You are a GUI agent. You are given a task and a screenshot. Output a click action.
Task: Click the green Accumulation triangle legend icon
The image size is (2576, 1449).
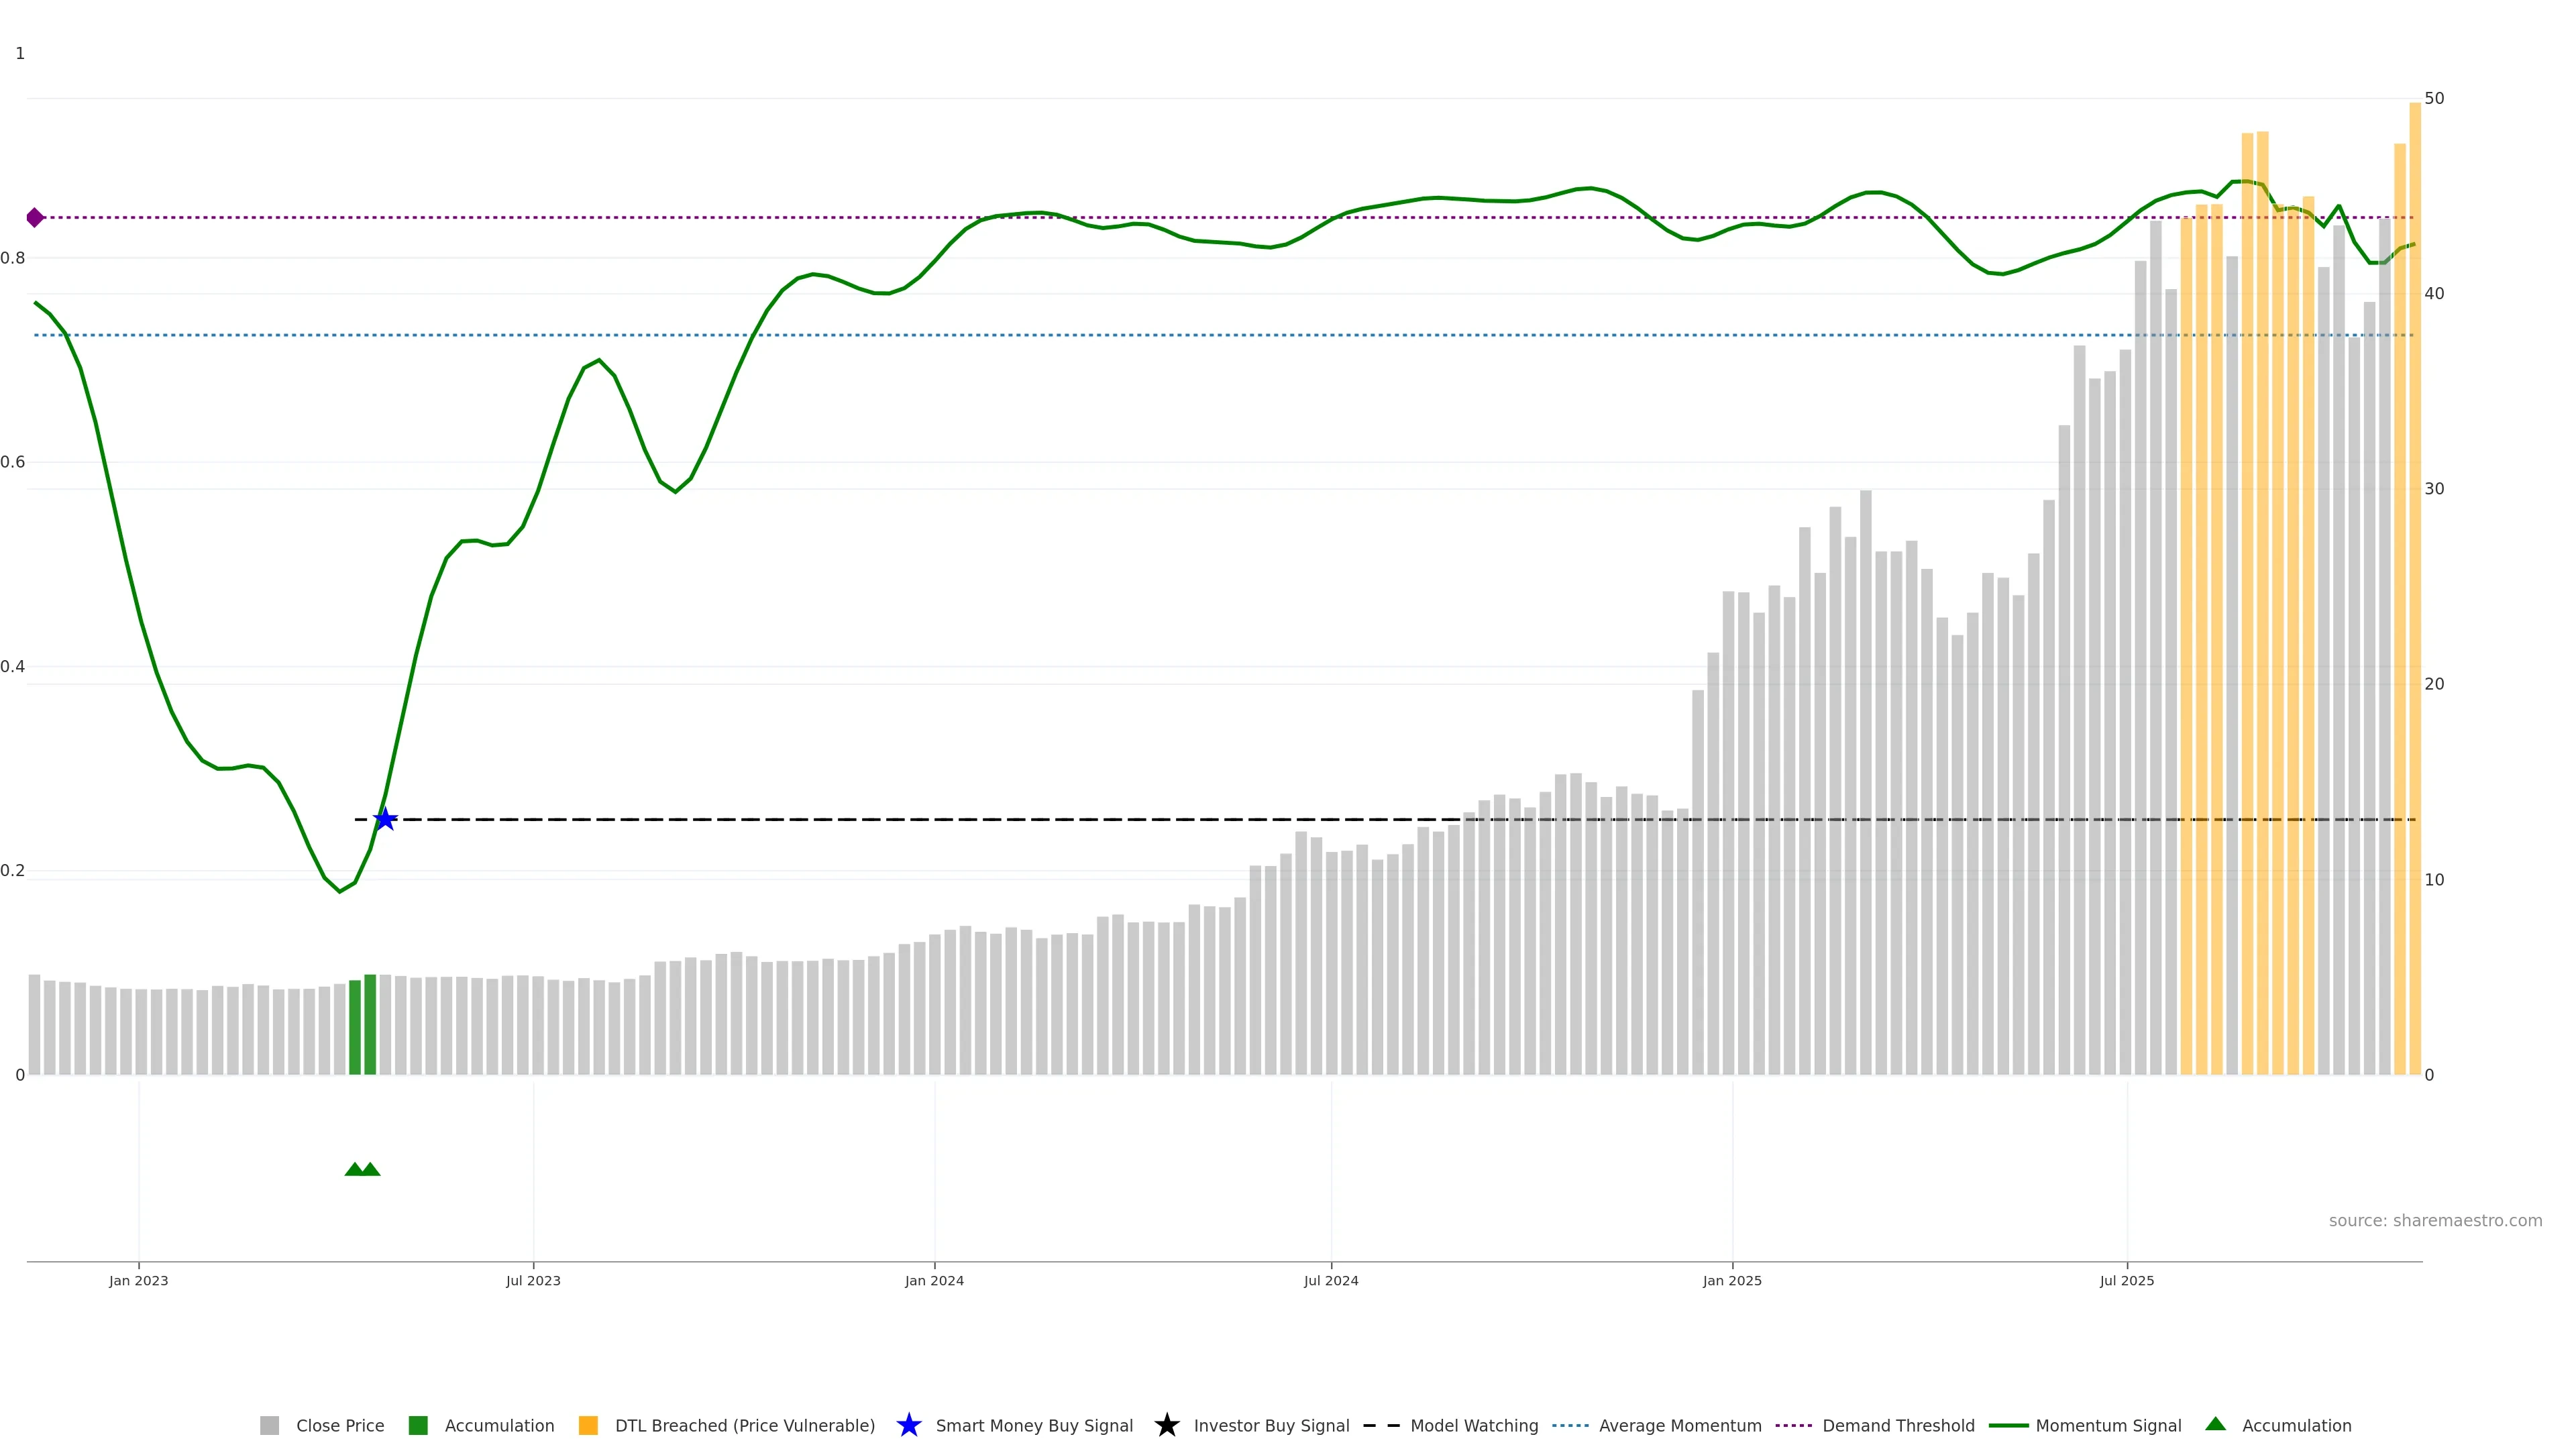point(2215,1424)
